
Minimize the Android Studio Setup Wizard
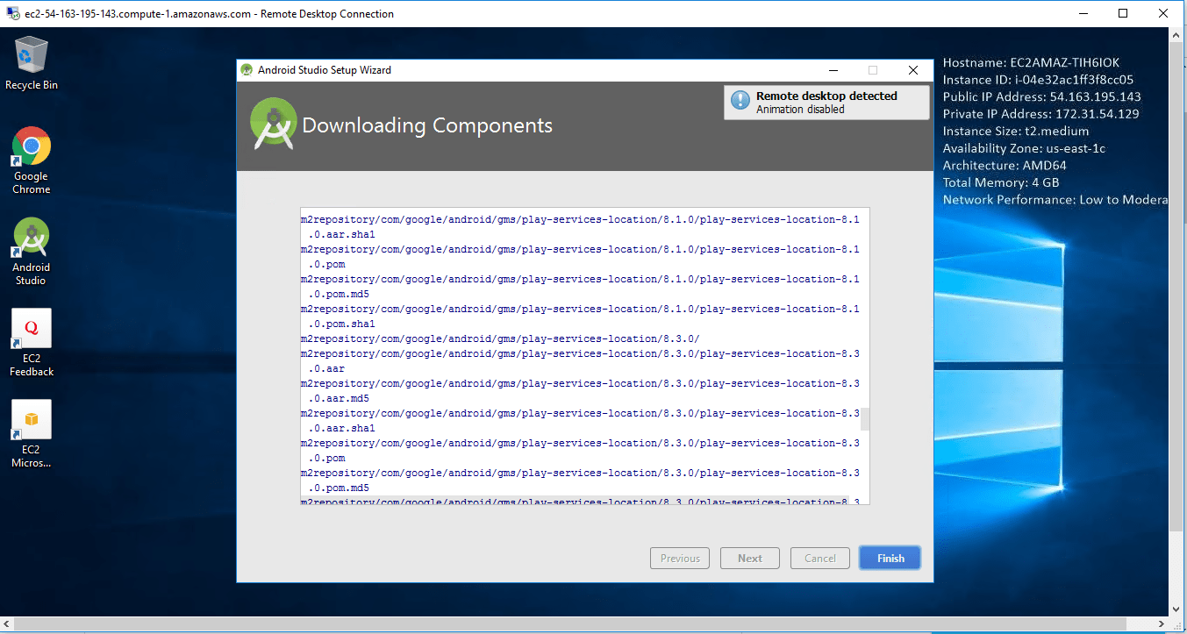coord(832,70)
